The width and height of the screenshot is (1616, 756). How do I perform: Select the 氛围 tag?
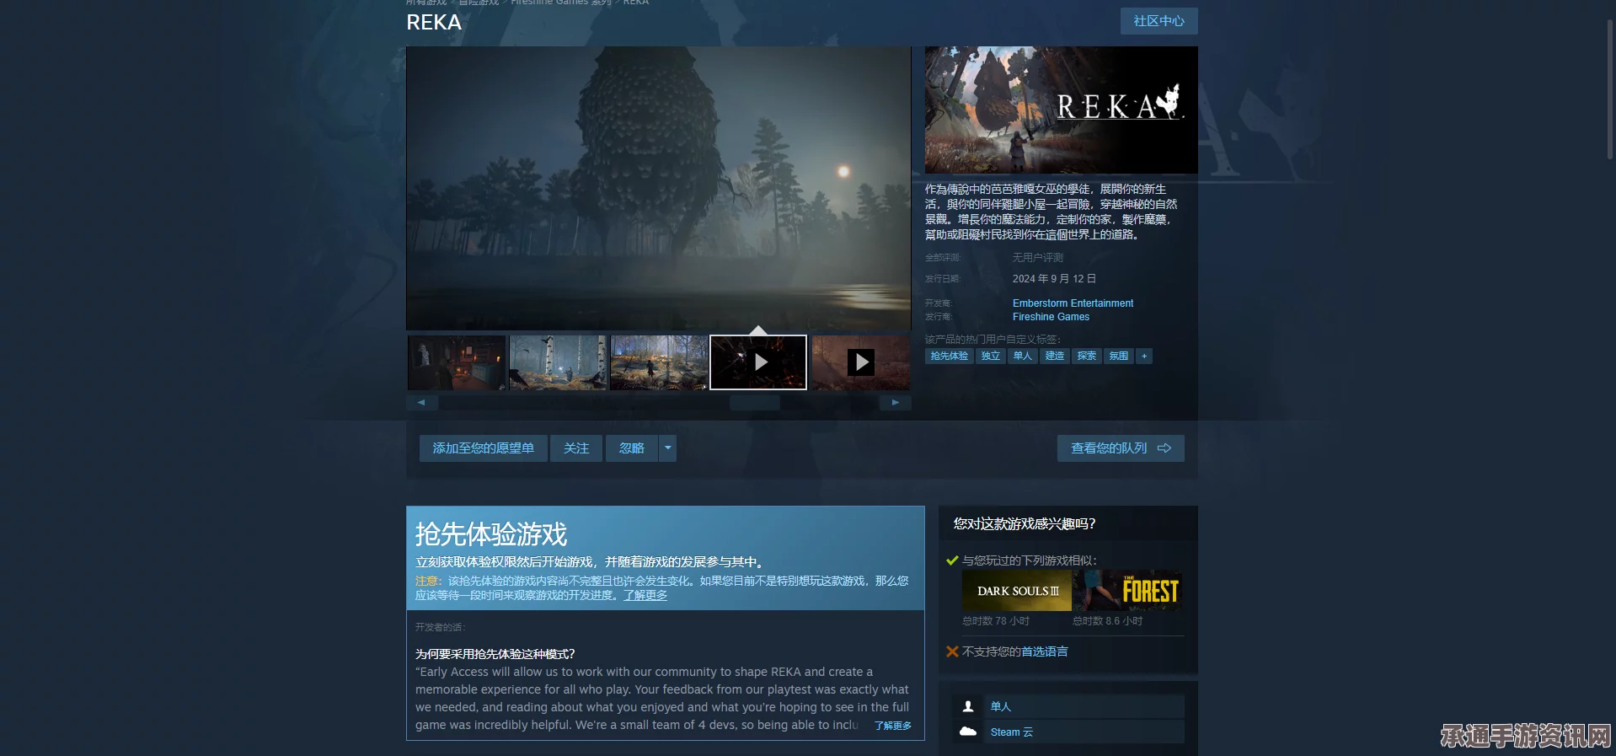point(1118,356)
